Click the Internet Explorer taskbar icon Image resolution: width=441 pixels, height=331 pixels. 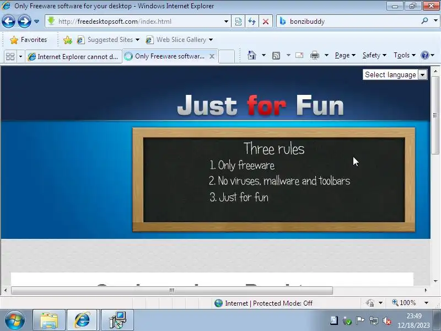click(82, 320)
